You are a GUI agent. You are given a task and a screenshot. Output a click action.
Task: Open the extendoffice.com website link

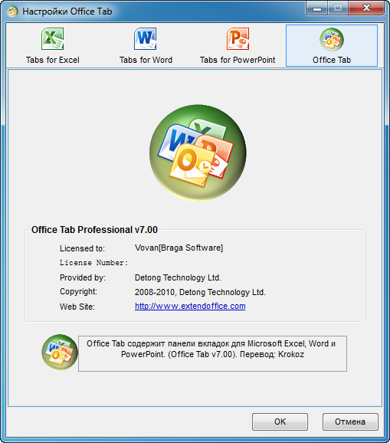190,306
